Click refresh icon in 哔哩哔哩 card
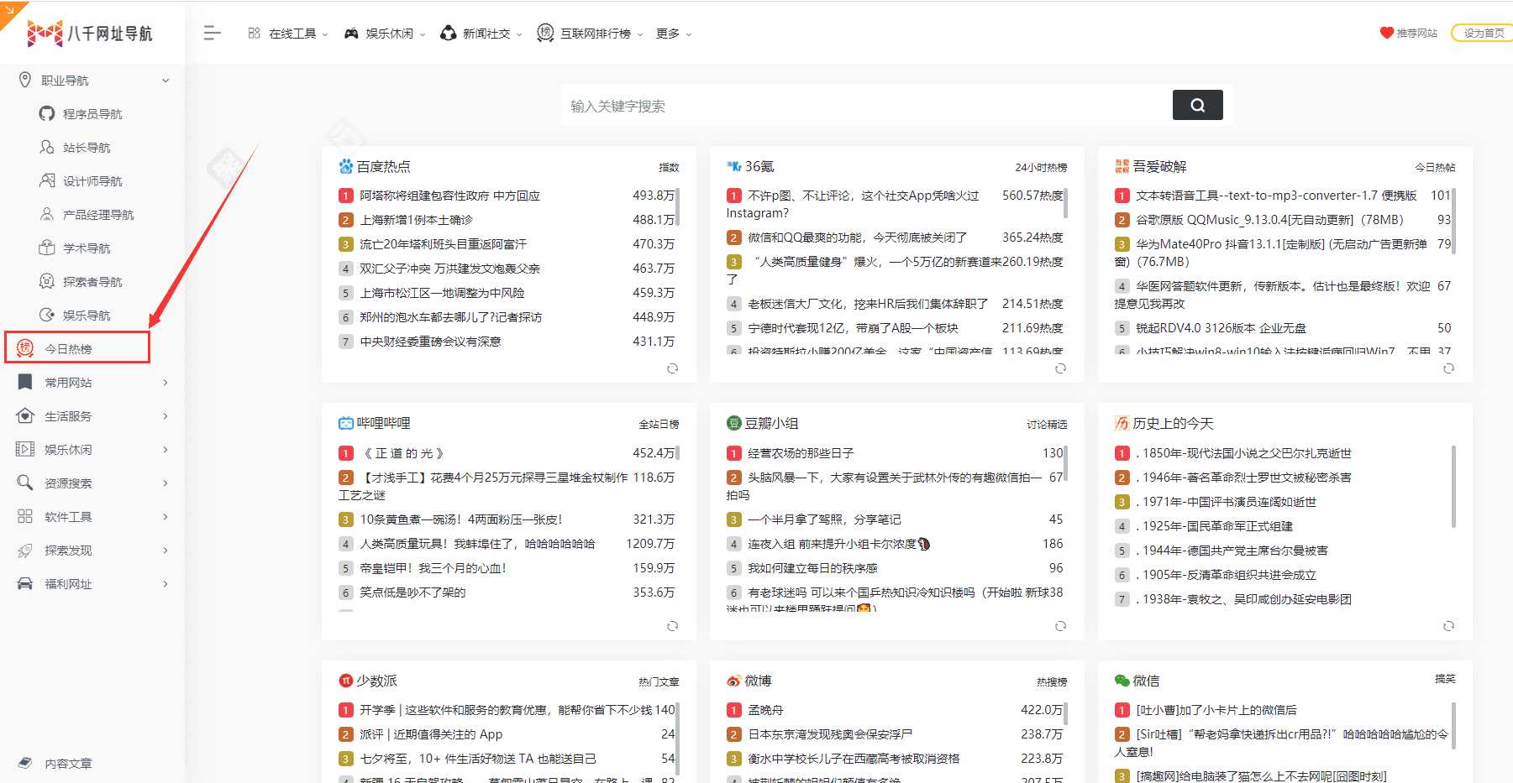Viewport: 1513px width, 783px height. tap(672, 626)
